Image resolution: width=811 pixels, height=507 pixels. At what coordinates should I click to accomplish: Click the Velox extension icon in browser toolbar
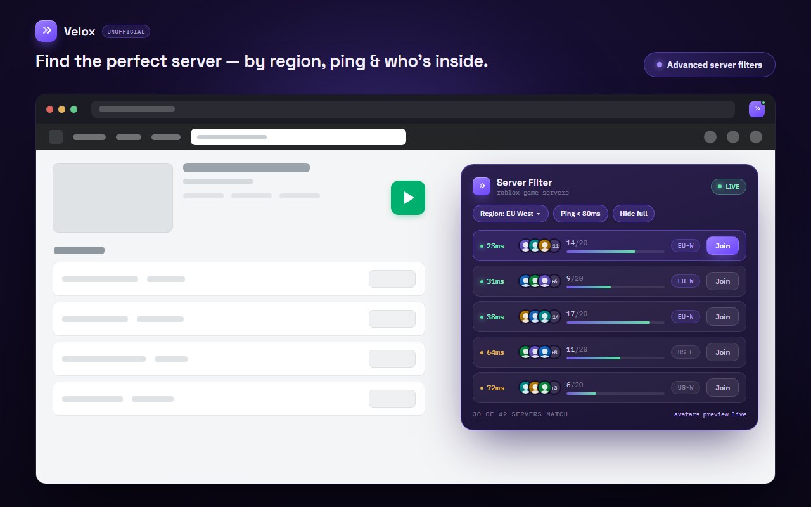757,109
